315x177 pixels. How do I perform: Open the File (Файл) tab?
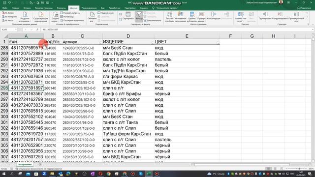pos(5,8)
